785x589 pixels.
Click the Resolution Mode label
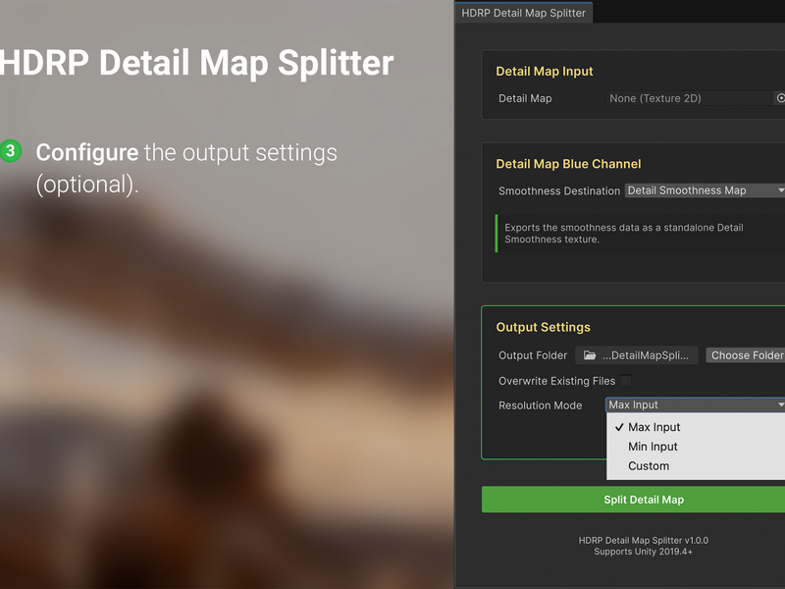[x=541, y=405]
